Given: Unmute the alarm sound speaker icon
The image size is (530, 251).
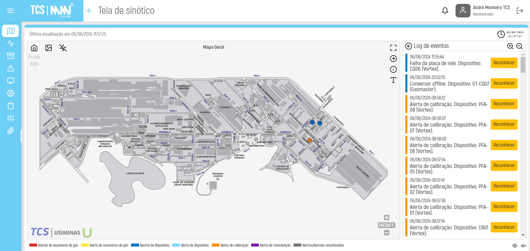Looking at the screenshot, I should coord(523,246).
